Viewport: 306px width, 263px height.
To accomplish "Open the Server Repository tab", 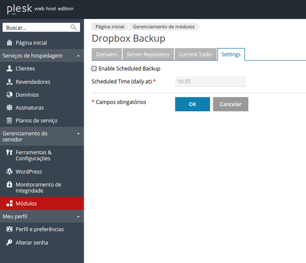I will [x=148, y=54].
